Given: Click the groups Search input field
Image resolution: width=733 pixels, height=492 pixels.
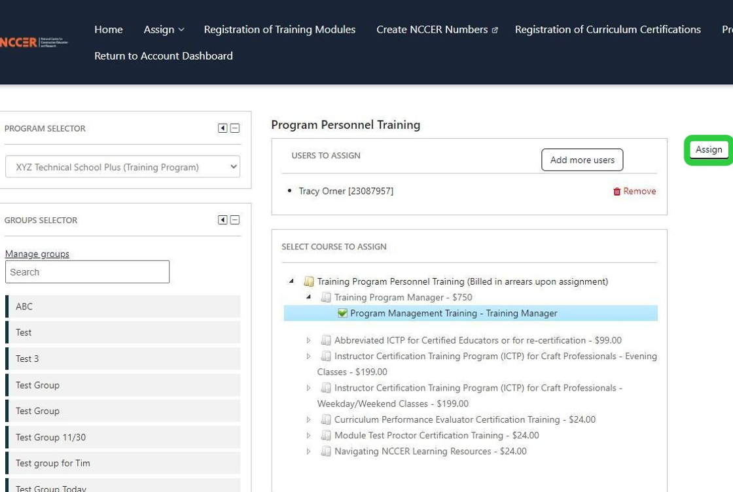Looking at the screenshot, I should [x=87, y=272].
